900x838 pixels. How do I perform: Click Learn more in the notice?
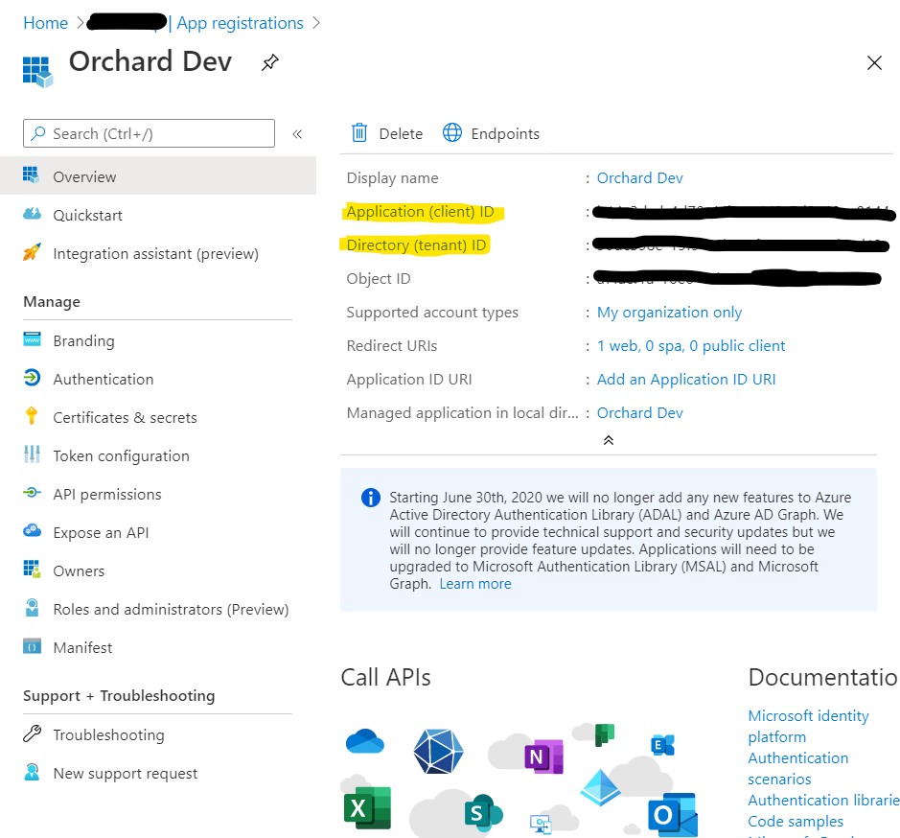coord(475,584)
